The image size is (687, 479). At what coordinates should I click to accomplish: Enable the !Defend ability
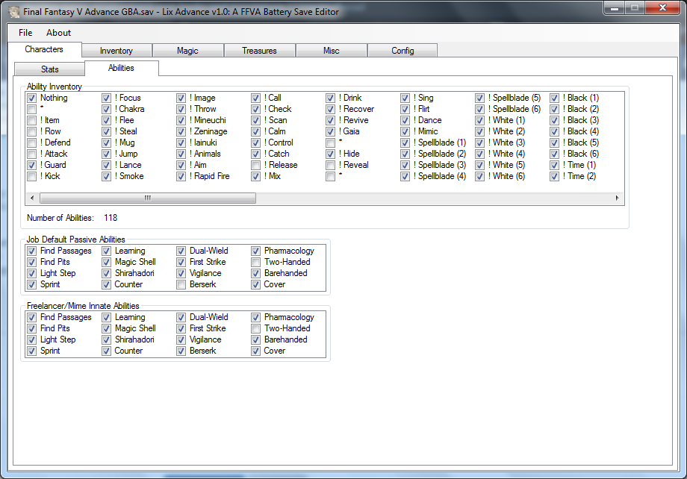(32, 143)
